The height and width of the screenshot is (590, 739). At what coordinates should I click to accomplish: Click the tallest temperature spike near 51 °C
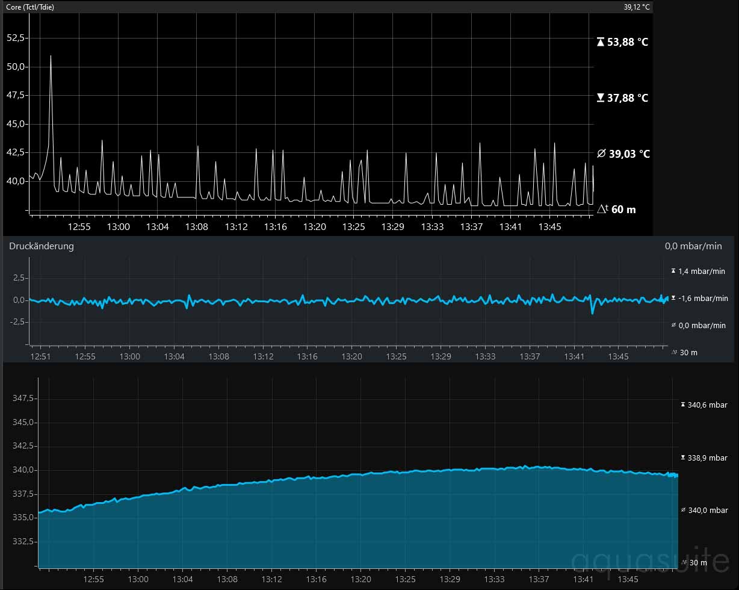click(51, 57)
